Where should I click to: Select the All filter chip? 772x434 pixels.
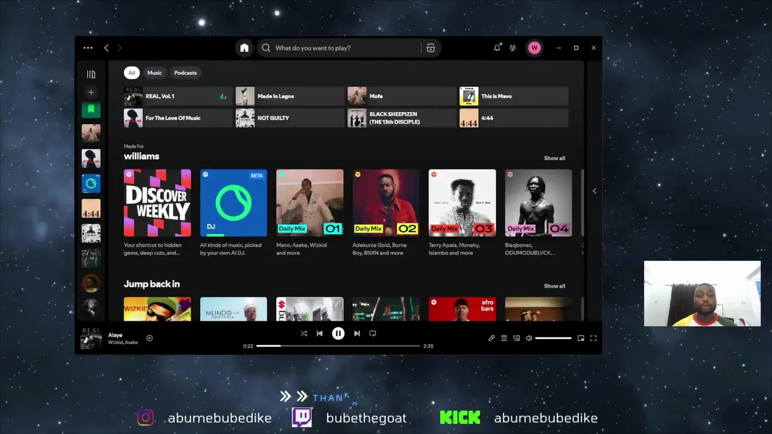coord(131,73)
